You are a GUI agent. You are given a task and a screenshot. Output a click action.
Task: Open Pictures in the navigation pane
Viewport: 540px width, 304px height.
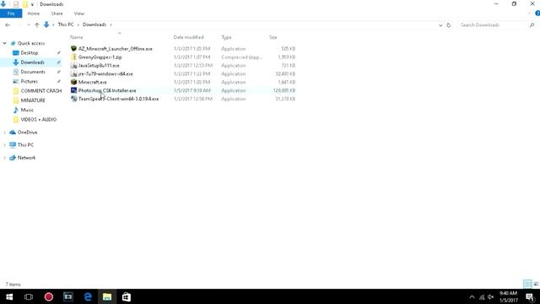pos(29,81)
